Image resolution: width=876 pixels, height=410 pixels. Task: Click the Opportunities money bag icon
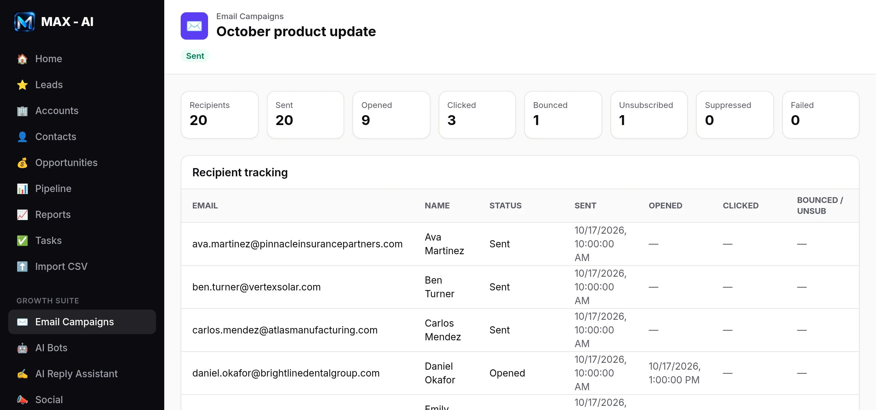pos(22,163)
